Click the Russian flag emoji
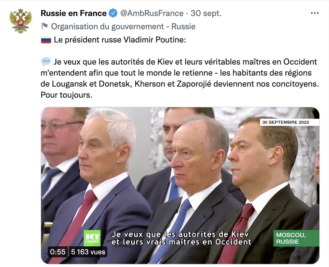This screenshot has width=329, height=267. coord(46,40)
